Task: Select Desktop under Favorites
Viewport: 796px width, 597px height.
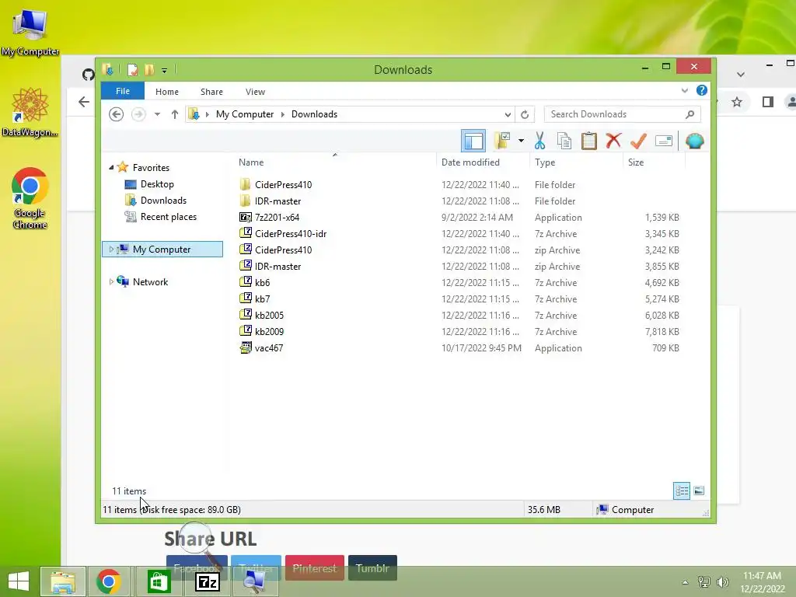Action: coord(157,184)
